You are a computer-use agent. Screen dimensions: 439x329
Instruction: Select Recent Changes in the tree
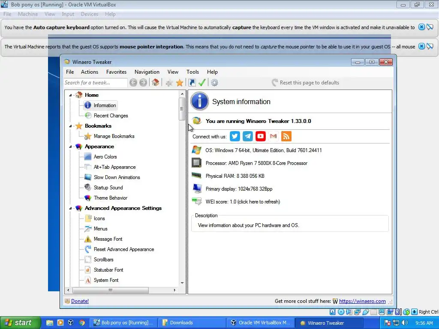[x=111, y=116]
